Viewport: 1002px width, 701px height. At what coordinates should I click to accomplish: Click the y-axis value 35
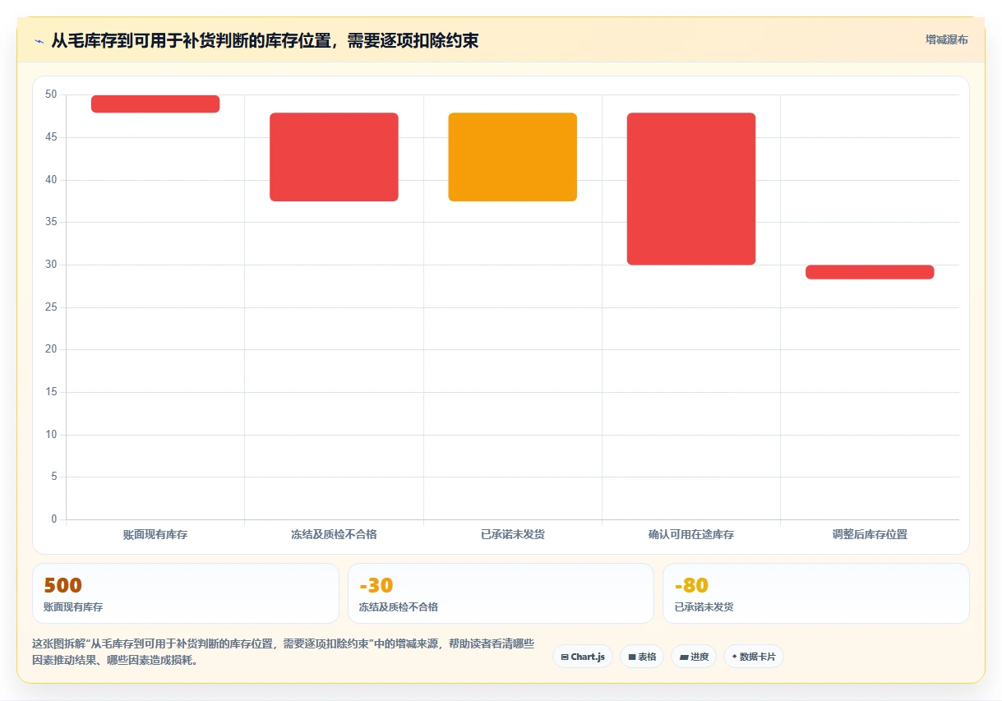pos(51,222)
